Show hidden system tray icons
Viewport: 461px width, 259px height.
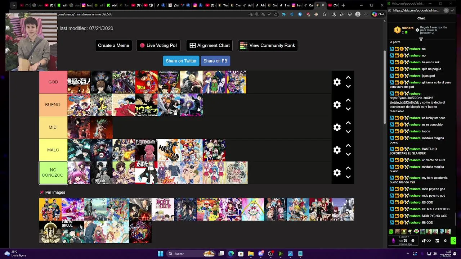point(408,254)
